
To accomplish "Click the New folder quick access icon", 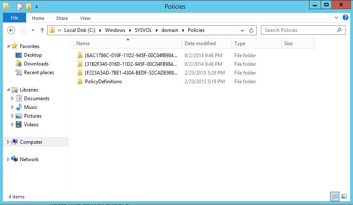I will [x=29, y=7].
